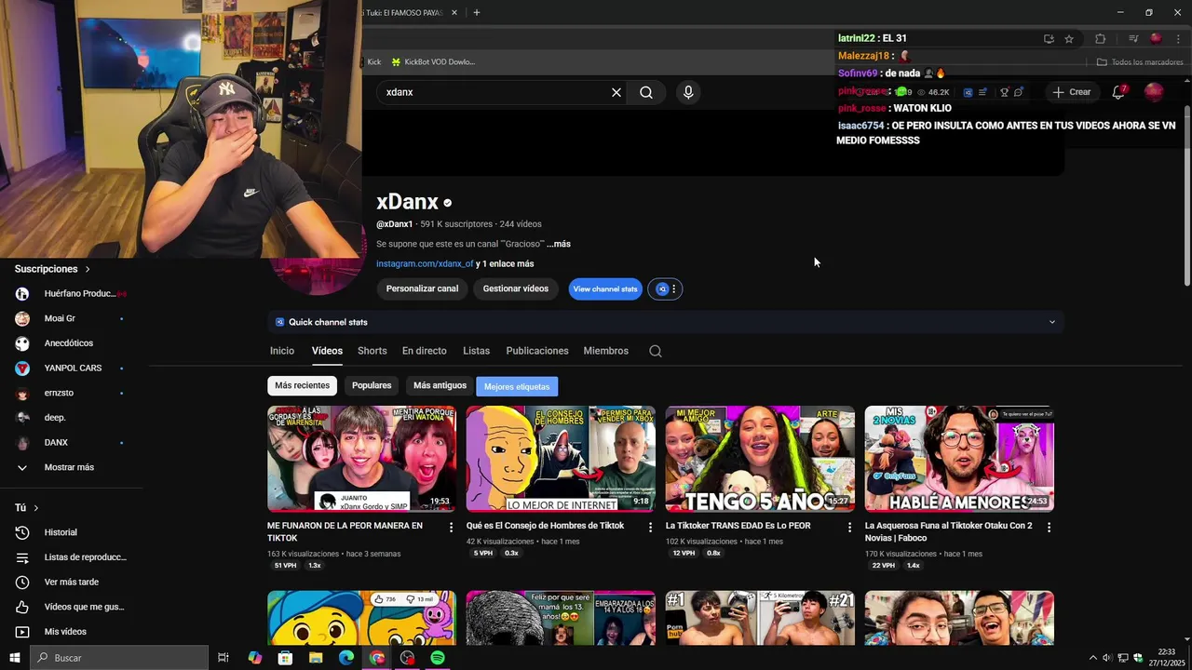
Task: Switch to the Shorts tab
Action: coord(372,351)
